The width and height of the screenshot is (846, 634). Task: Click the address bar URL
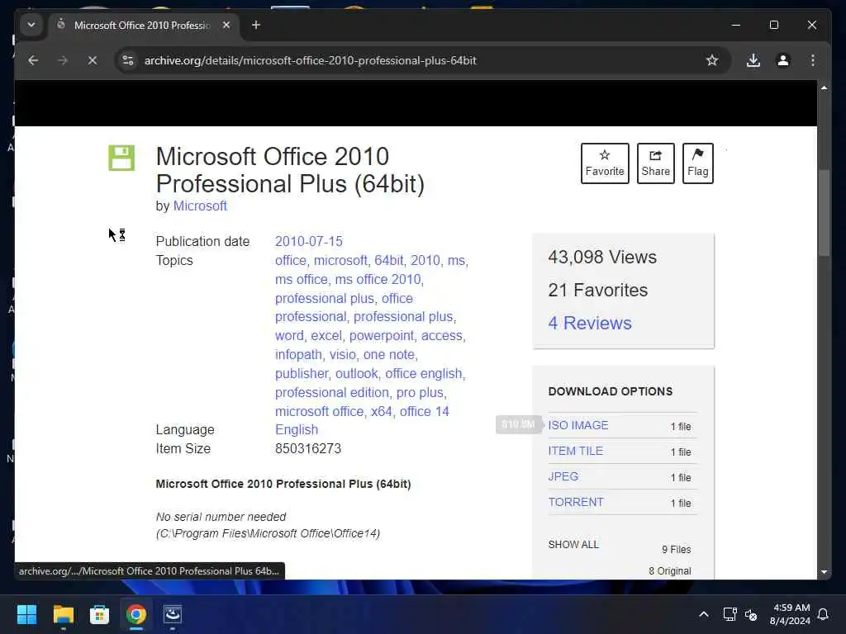point(311,60)
